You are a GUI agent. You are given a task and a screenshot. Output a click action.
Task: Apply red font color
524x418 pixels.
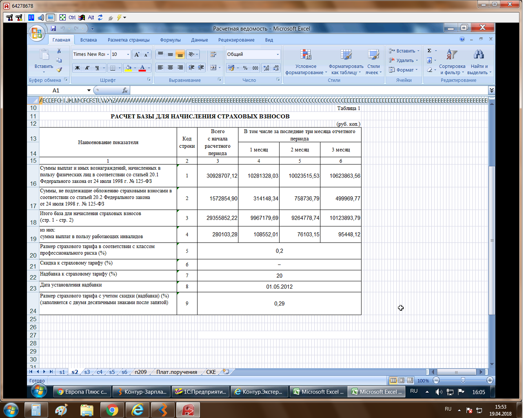tap(142, 68)
